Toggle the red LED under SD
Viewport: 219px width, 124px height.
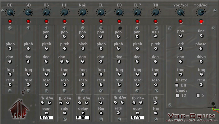pyautogui.click(x=28, y=21)
